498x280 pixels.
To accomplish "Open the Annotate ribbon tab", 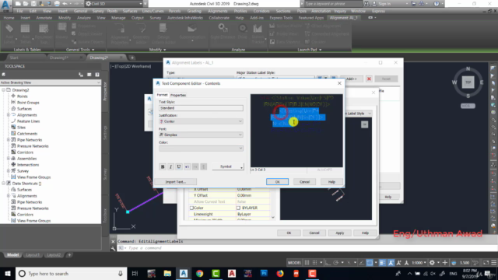I will pyautogui.click(x=44, y=18).
